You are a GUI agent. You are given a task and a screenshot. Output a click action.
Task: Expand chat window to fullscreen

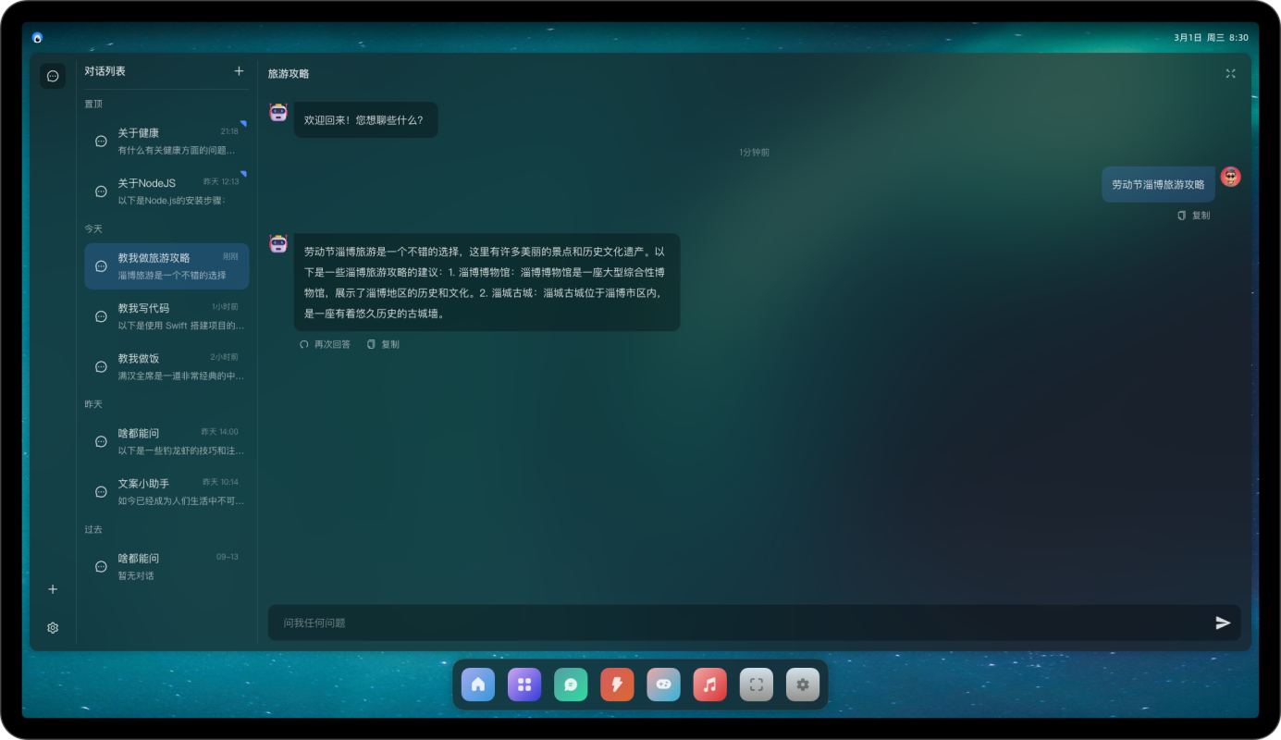point(1230,74)
